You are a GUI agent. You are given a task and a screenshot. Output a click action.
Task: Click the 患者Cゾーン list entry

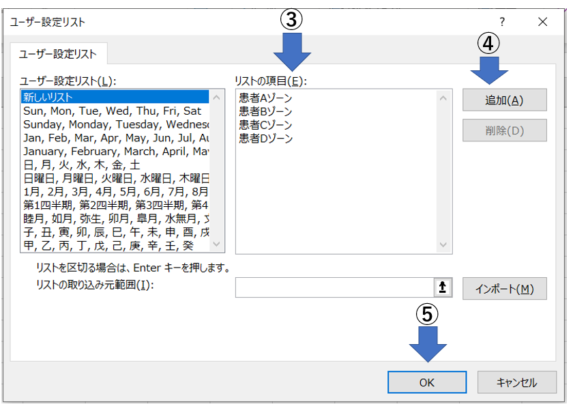[265, 125]
